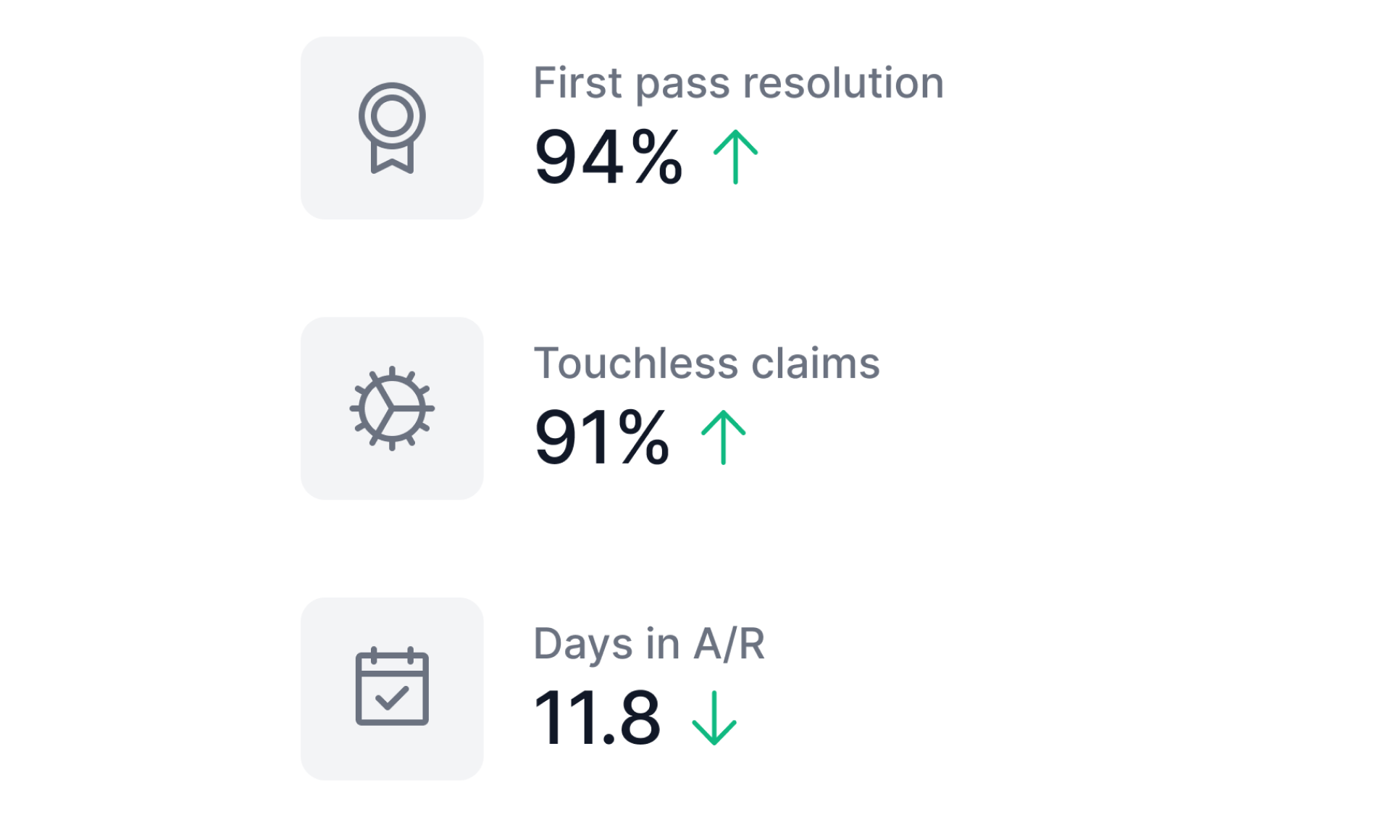Click the green up arrow beside 91%

click(x=723, y=437)
